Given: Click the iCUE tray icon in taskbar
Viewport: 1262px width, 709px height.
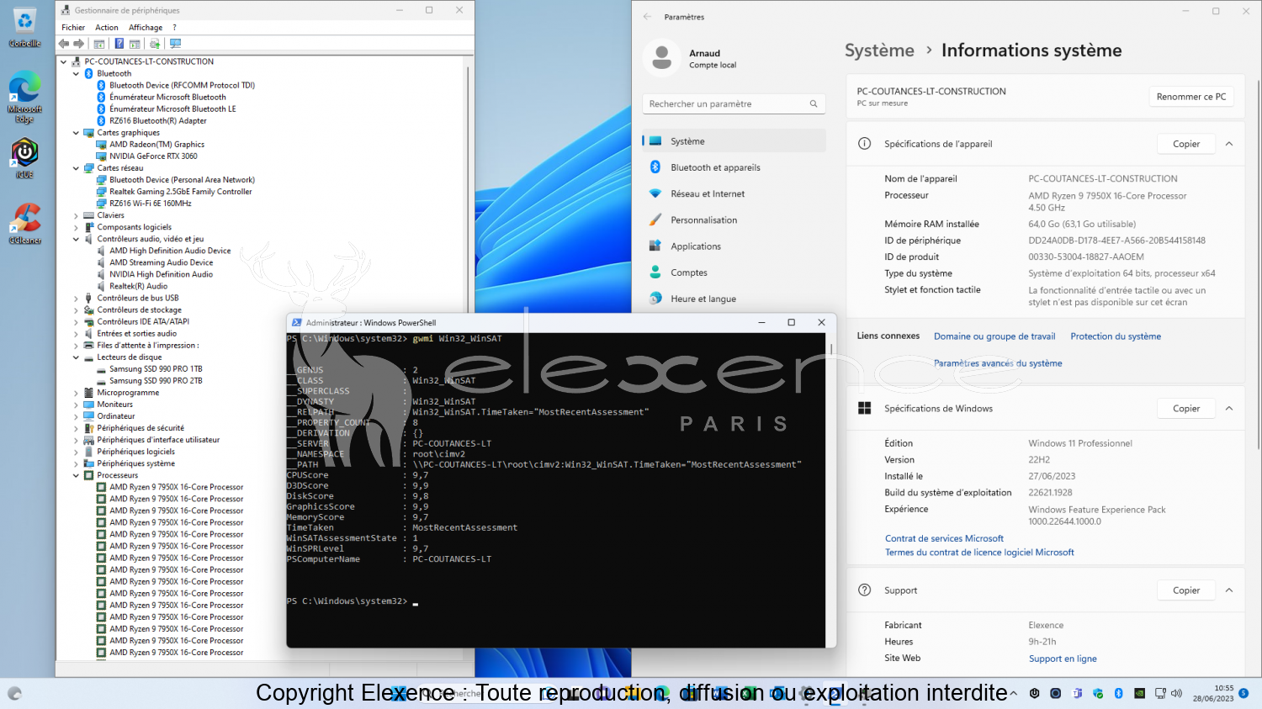Looking at the screenshot, I should point(1035,693).
